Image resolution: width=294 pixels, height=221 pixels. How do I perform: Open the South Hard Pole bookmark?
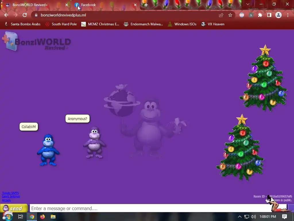pos(61,24)
